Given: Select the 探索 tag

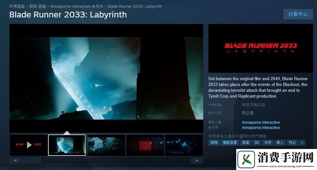Looking at the screenshot, I should (246, 143).
